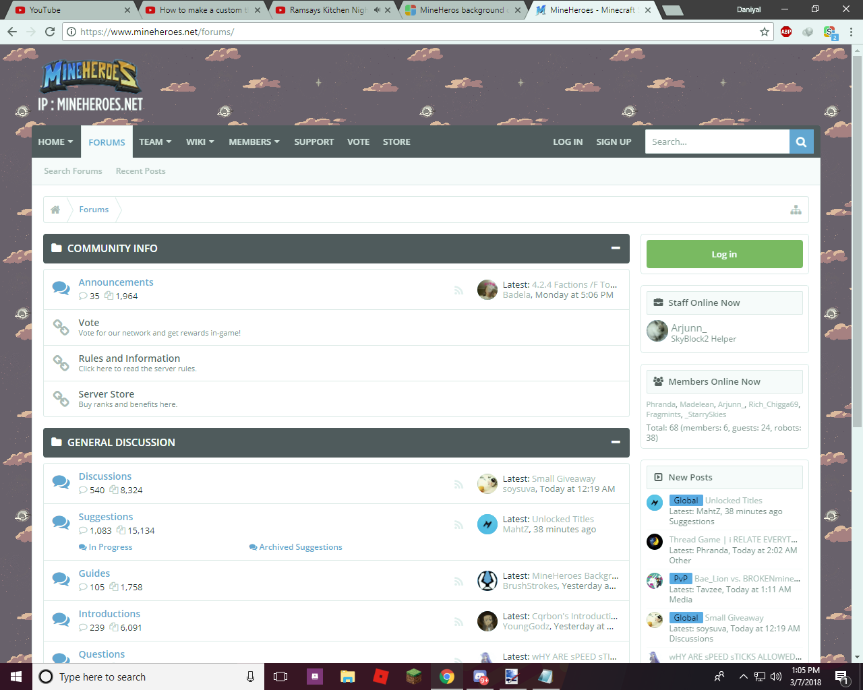This screenshot has height=690, width=863.
Task: Bookmark this page with the star icon
Action: [x=765, y=32]
